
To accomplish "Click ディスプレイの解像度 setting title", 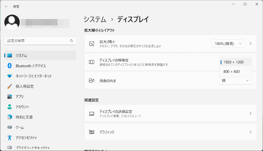I will [114, 60].
